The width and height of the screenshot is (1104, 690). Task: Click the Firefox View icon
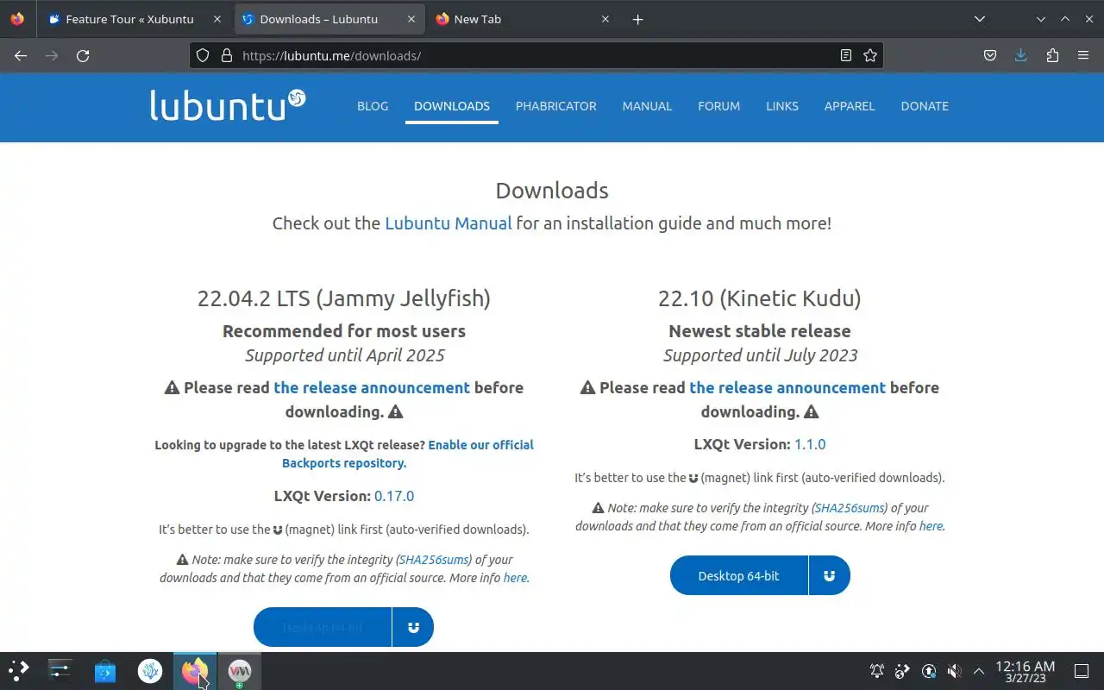click(18, 19)
